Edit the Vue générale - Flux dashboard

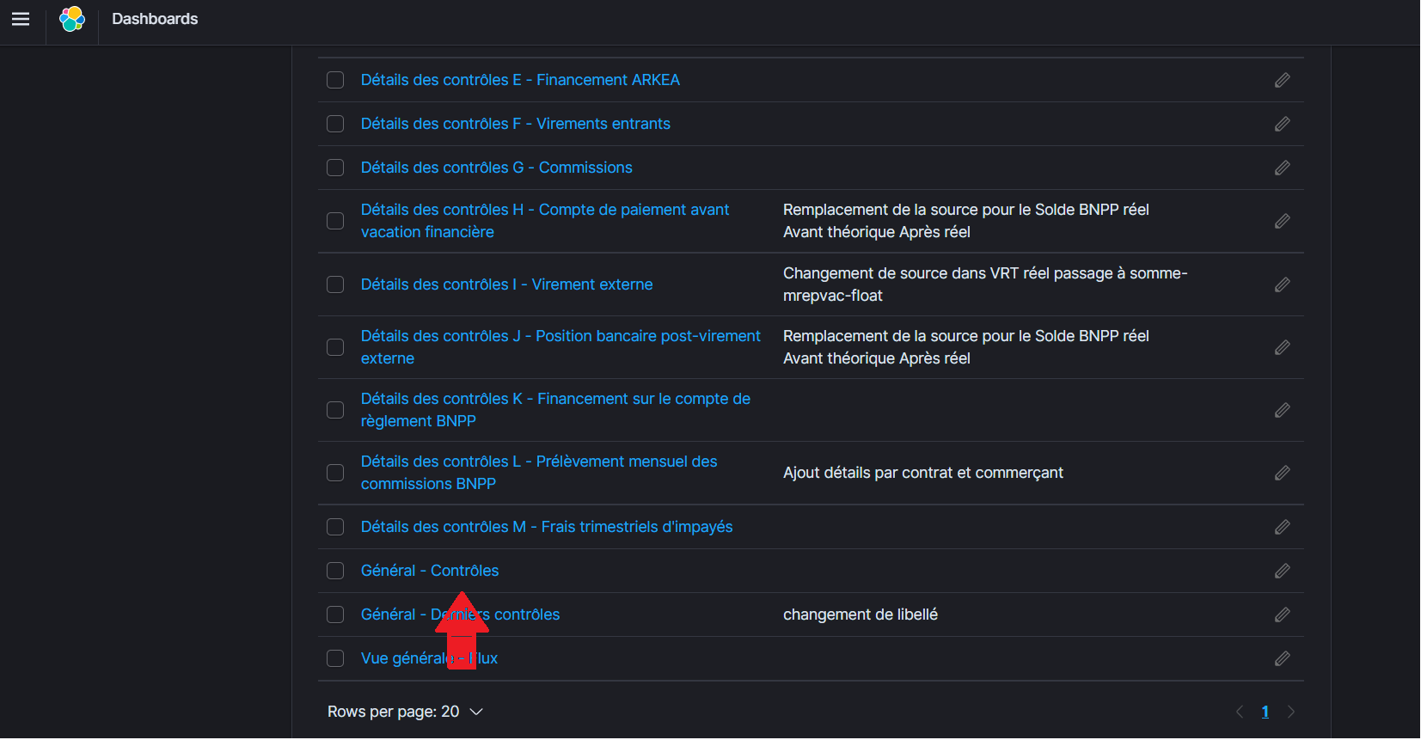click(x=1282, y=658)
